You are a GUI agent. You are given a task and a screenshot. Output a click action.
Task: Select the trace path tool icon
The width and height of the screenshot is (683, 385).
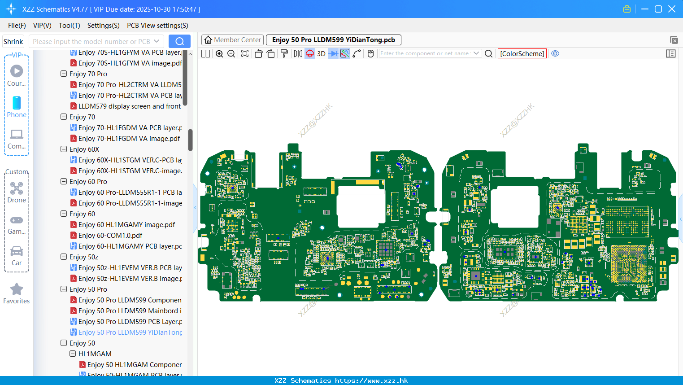[x=357, y=53]
